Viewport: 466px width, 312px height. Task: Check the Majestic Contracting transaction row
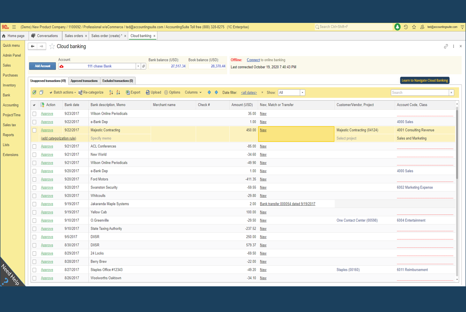(35, 130)
